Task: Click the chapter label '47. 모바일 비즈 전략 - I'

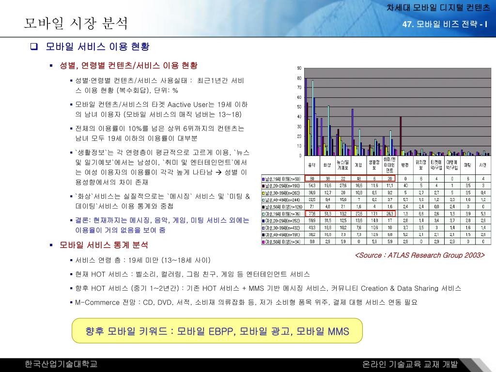Action: coord(445,24)
